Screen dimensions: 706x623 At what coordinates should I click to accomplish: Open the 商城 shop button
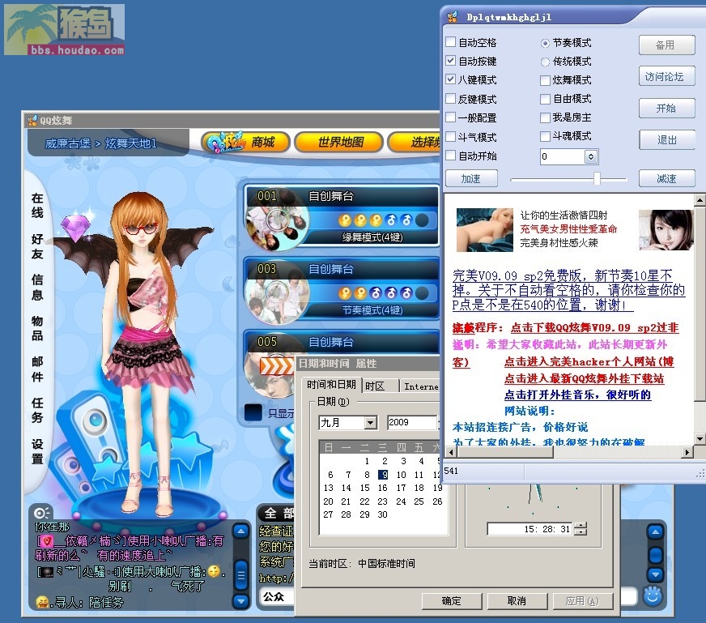point(246,143)
